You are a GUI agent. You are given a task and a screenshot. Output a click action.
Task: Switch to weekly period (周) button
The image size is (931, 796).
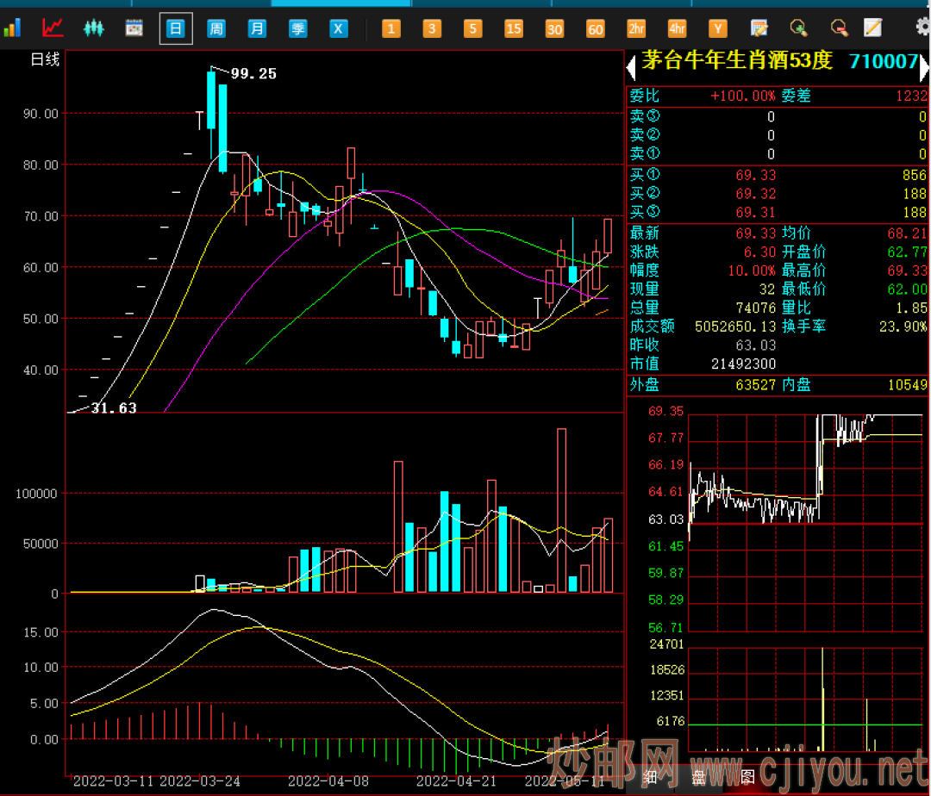click(216, 28)
